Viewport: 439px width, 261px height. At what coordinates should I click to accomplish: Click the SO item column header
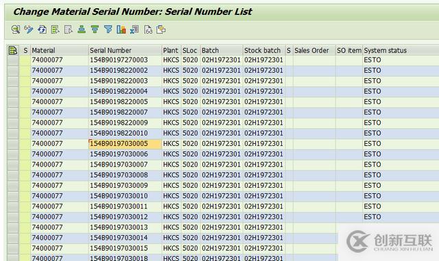click(349, 51)
